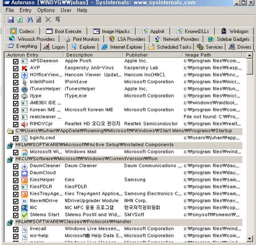Click the RtHDVCpl speaker icon

24,124
